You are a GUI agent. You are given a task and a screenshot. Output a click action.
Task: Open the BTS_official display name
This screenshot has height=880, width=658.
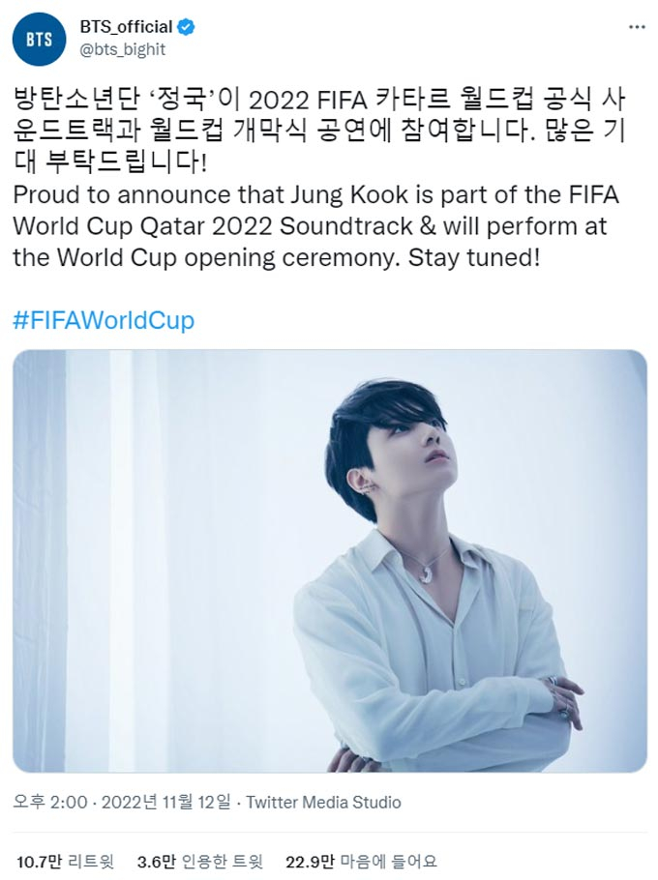[x=126, y=27]
